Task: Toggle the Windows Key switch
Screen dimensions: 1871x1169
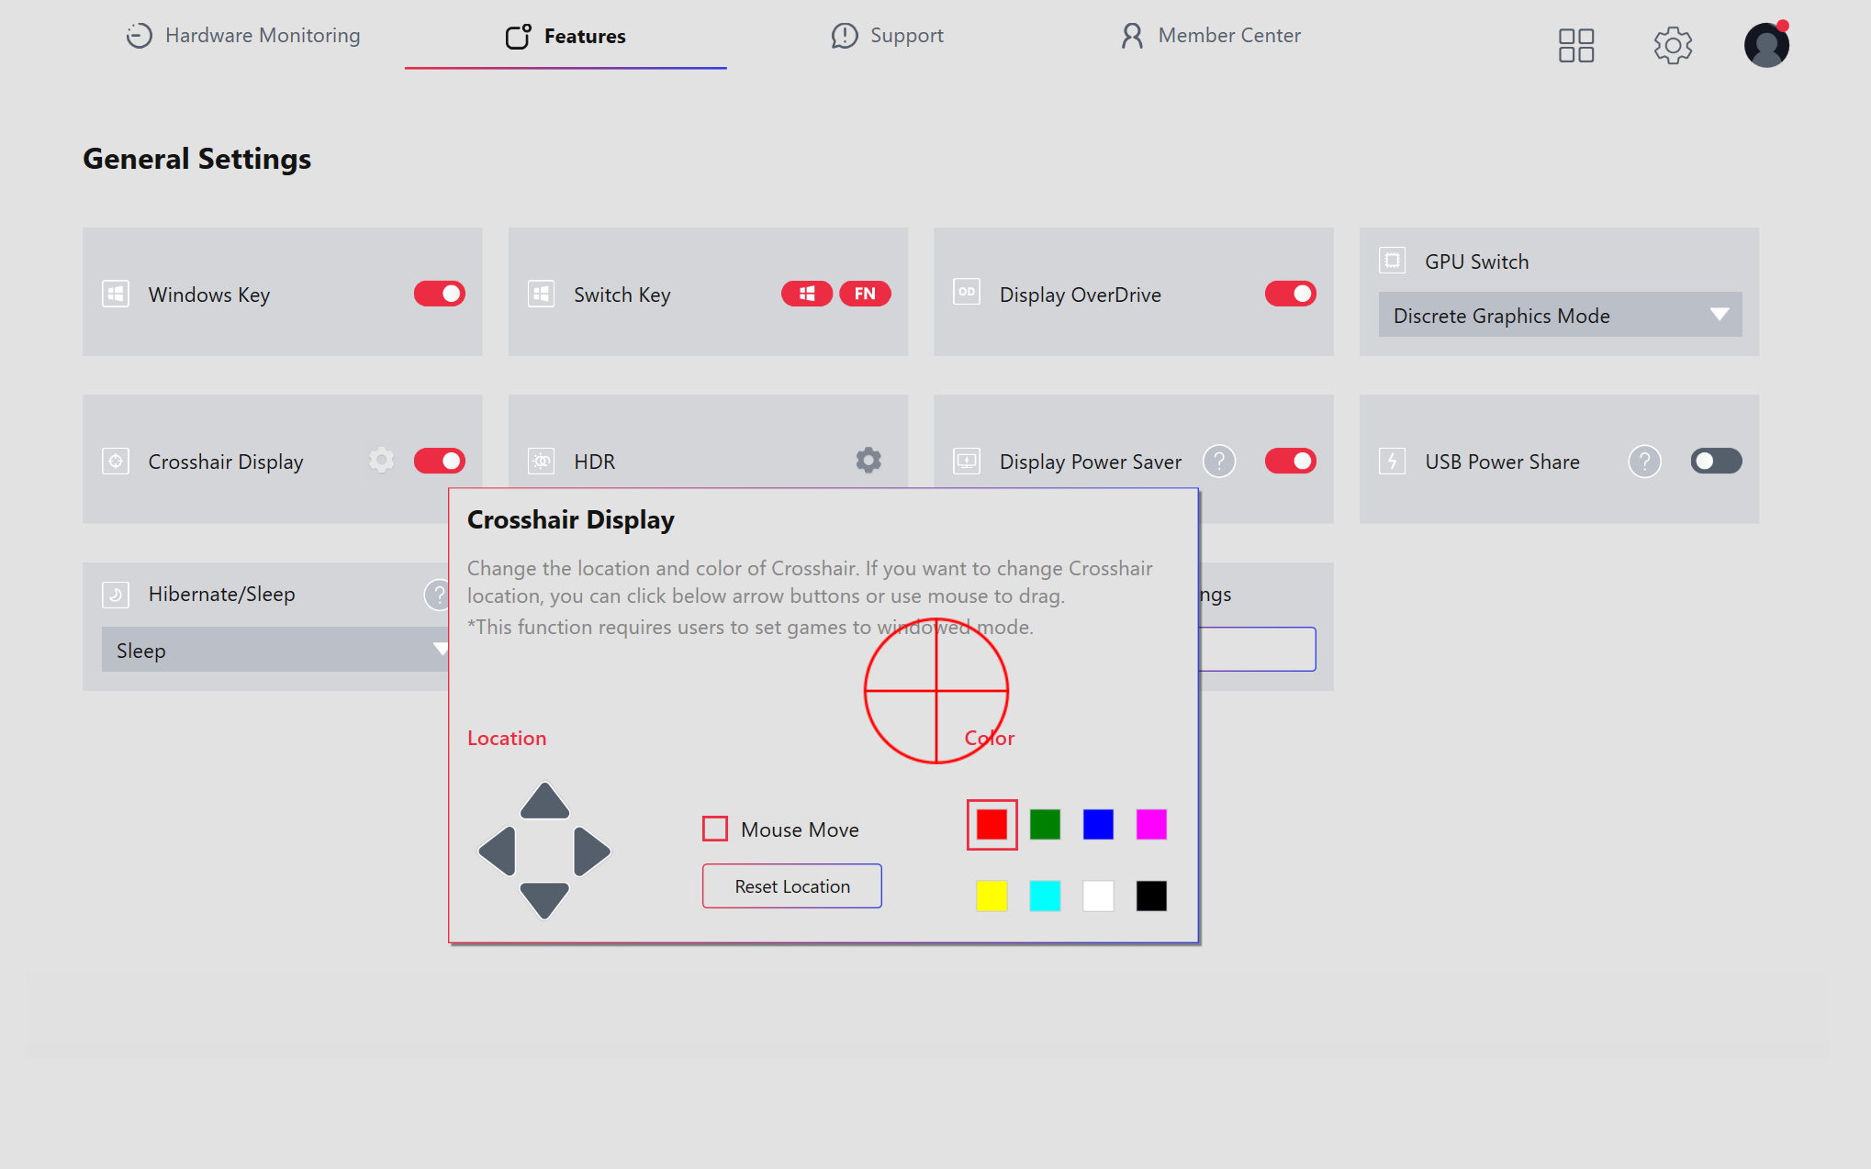Action: (x=440, y=294)
